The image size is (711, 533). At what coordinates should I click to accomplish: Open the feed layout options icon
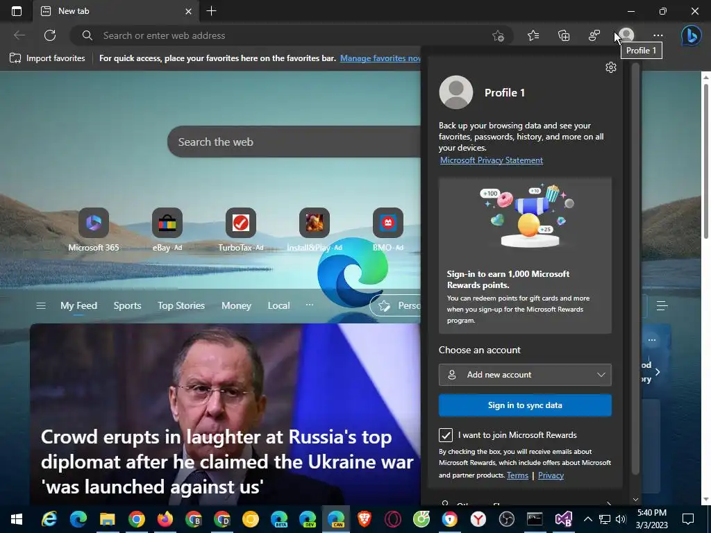pyautogui.click(x=662, y=305)
